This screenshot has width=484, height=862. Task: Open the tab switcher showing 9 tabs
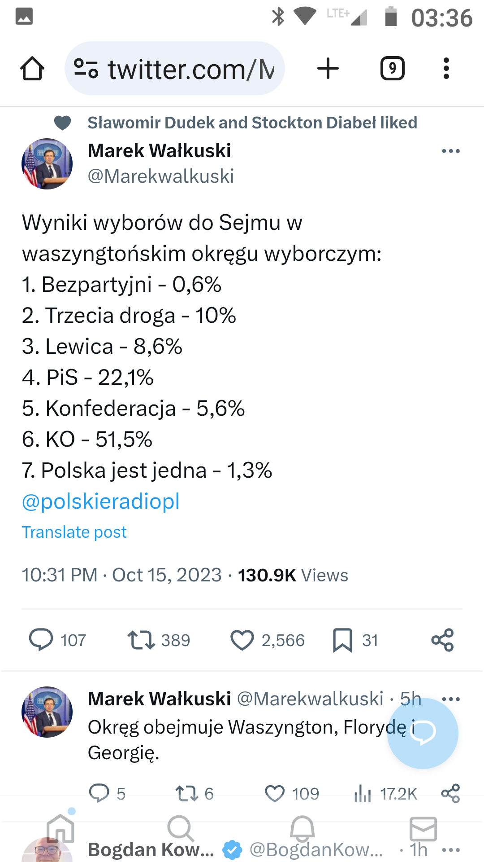coord(392,69)
